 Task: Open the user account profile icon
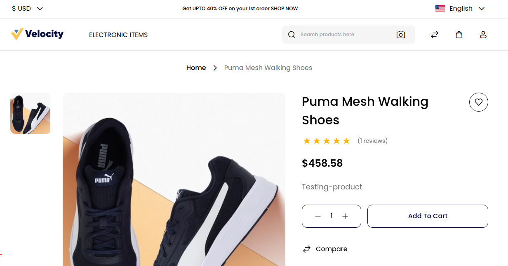tap(483, 35)
